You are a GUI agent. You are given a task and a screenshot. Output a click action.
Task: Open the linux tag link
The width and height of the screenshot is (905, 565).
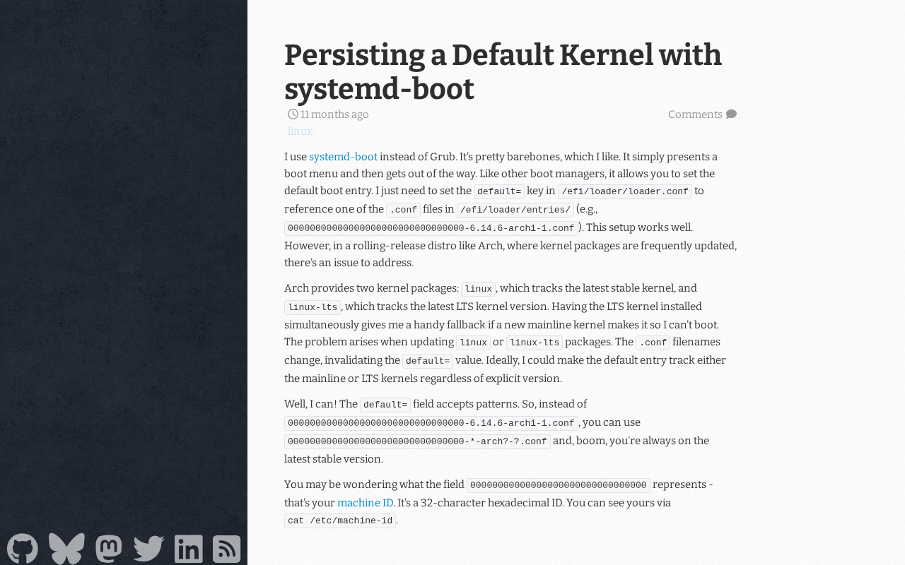point(300,131)
